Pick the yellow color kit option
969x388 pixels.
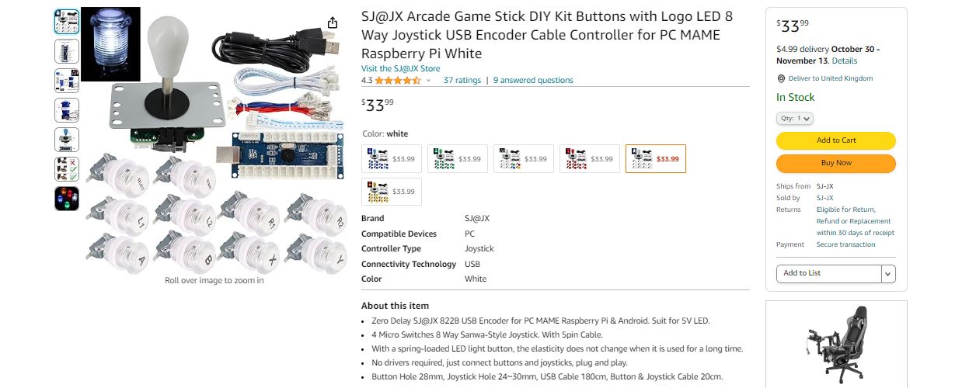[392, 191]
